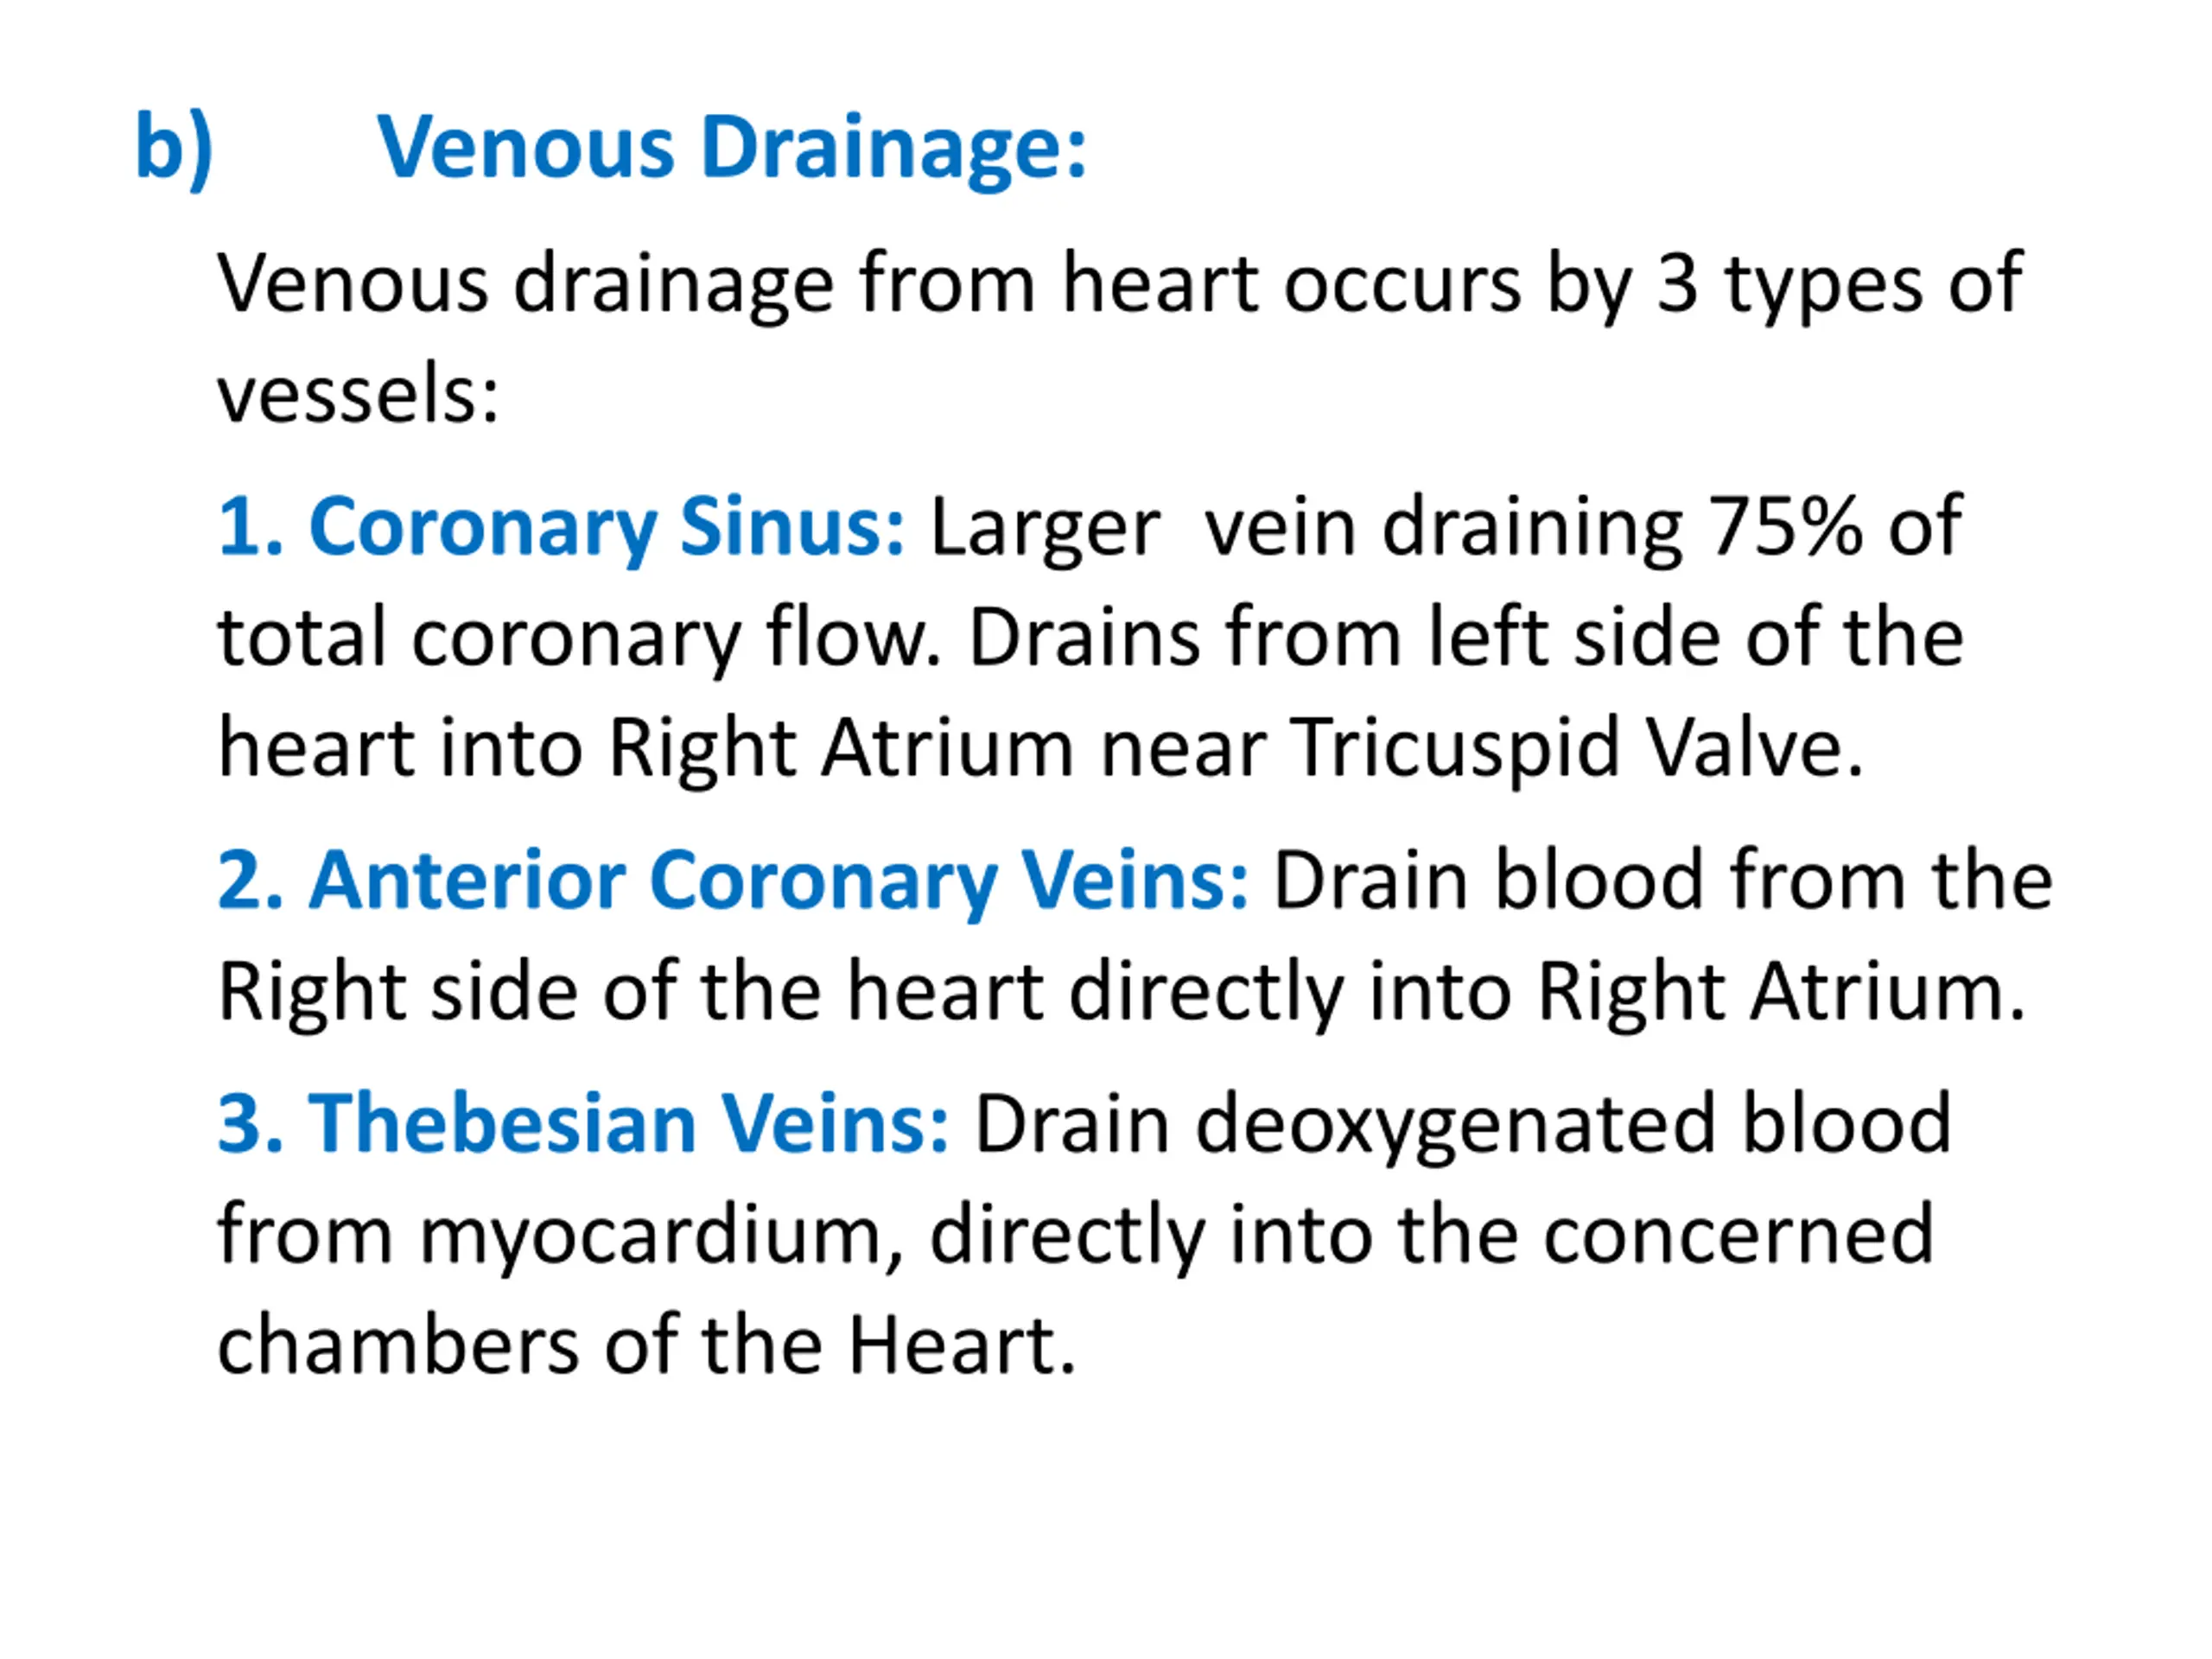The height and width of the screenshot is (1659, 2212).
Task: Click the phrase '3 types of'
Action: 1839,285
